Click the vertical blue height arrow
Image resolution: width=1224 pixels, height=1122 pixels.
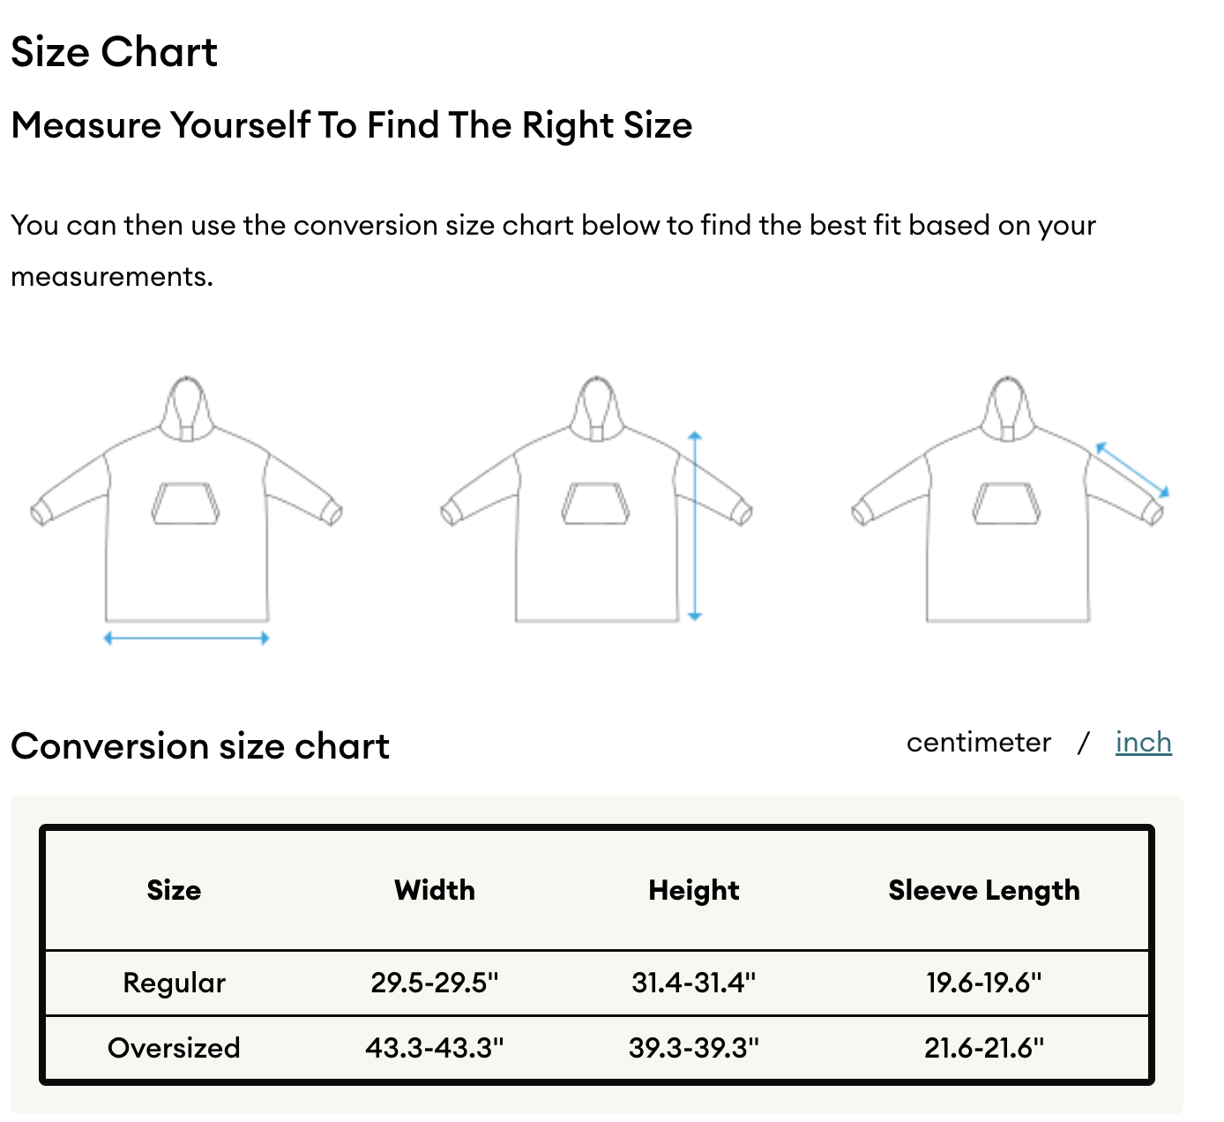[x=695, y=526]
